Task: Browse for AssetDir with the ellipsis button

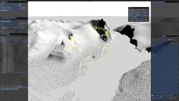Action: (20, 7)
